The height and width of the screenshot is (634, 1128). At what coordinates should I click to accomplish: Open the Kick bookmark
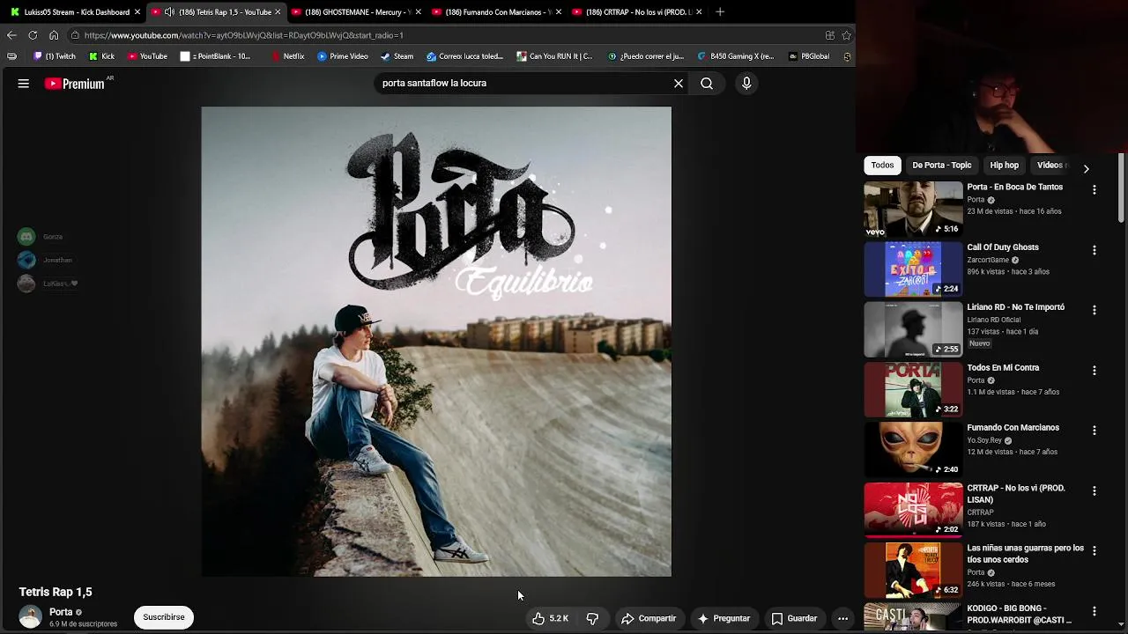(102, 56)
